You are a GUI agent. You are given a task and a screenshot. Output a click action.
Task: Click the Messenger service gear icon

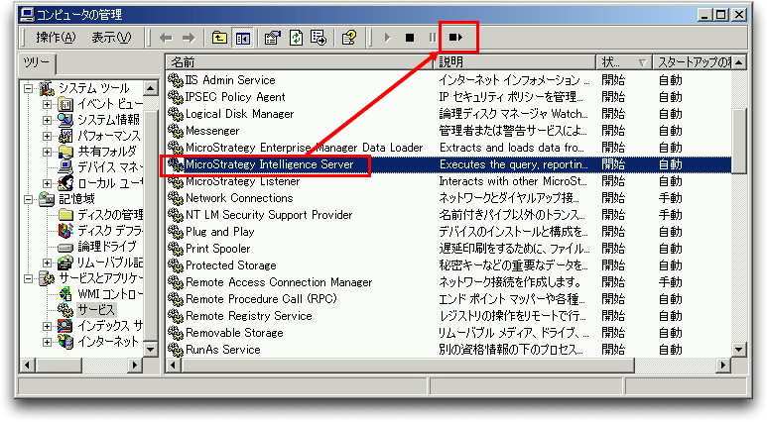pos(175,131)
